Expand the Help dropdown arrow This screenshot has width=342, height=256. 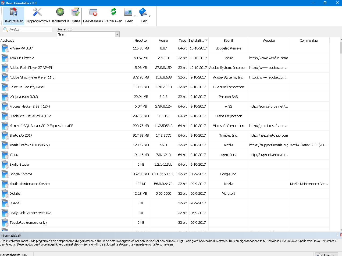(x=149, y=16)
